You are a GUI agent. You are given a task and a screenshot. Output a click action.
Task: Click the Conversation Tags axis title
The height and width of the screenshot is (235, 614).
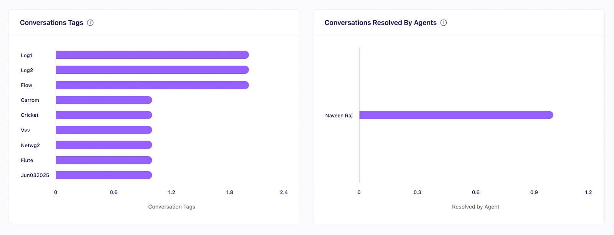(172, 207)
